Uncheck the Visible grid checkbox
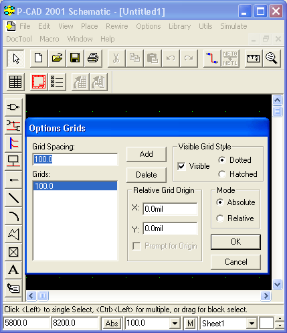Viewport: 287px width, 333px height. click(181, 166)
